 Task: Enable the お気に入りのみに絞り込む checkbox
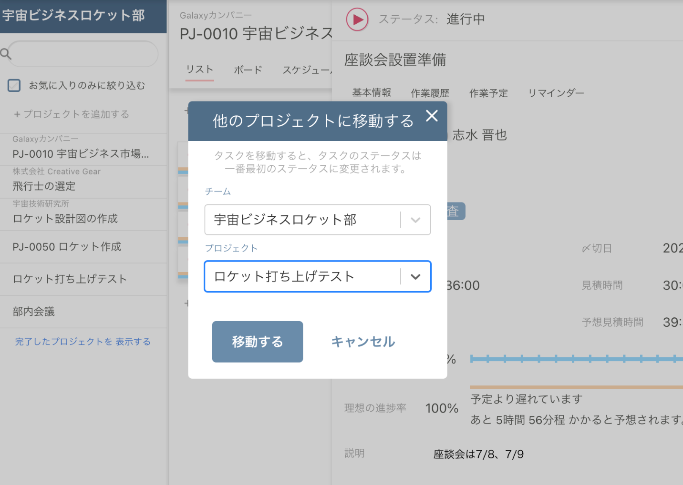pyautogui.click(x=14, y=85)
